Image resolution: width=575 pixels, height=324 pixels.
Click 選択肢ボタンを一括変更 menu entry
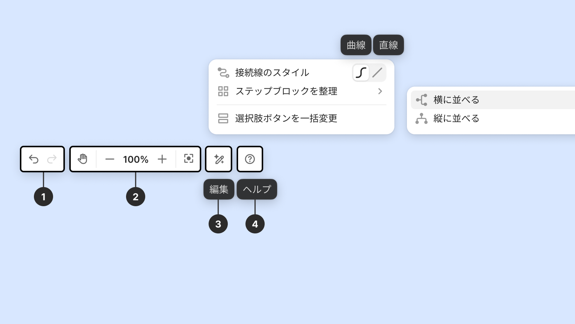point(286,118)
